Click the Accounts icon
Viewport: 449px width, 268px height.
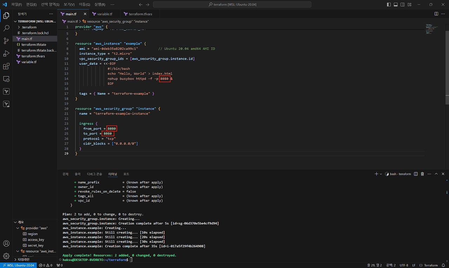[x=6, y=243]
